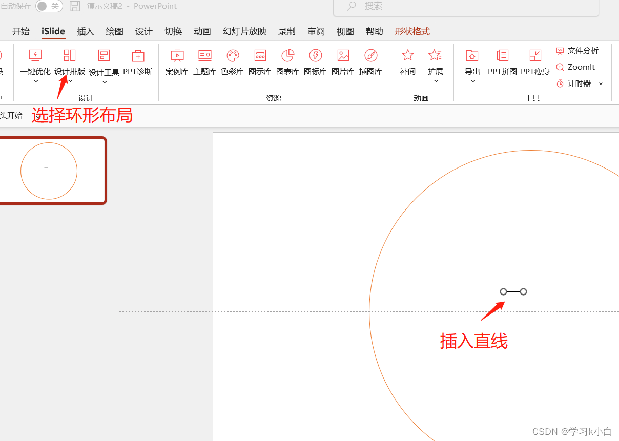
Task: Click the 头开始 quick access button
Action: click(x=11, y=116)
